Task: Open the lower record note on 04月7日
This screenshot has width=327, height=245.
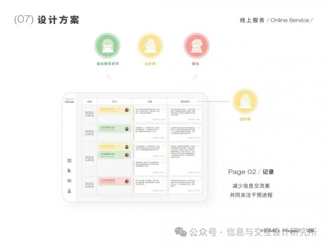Action: pos(150,167)
